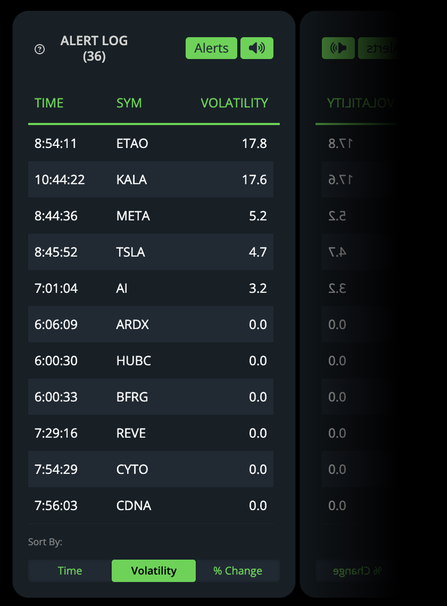The image size is (447, 606).
Task: Toggle the alert sound speaker icon
Action: click(x=257, y=48)
